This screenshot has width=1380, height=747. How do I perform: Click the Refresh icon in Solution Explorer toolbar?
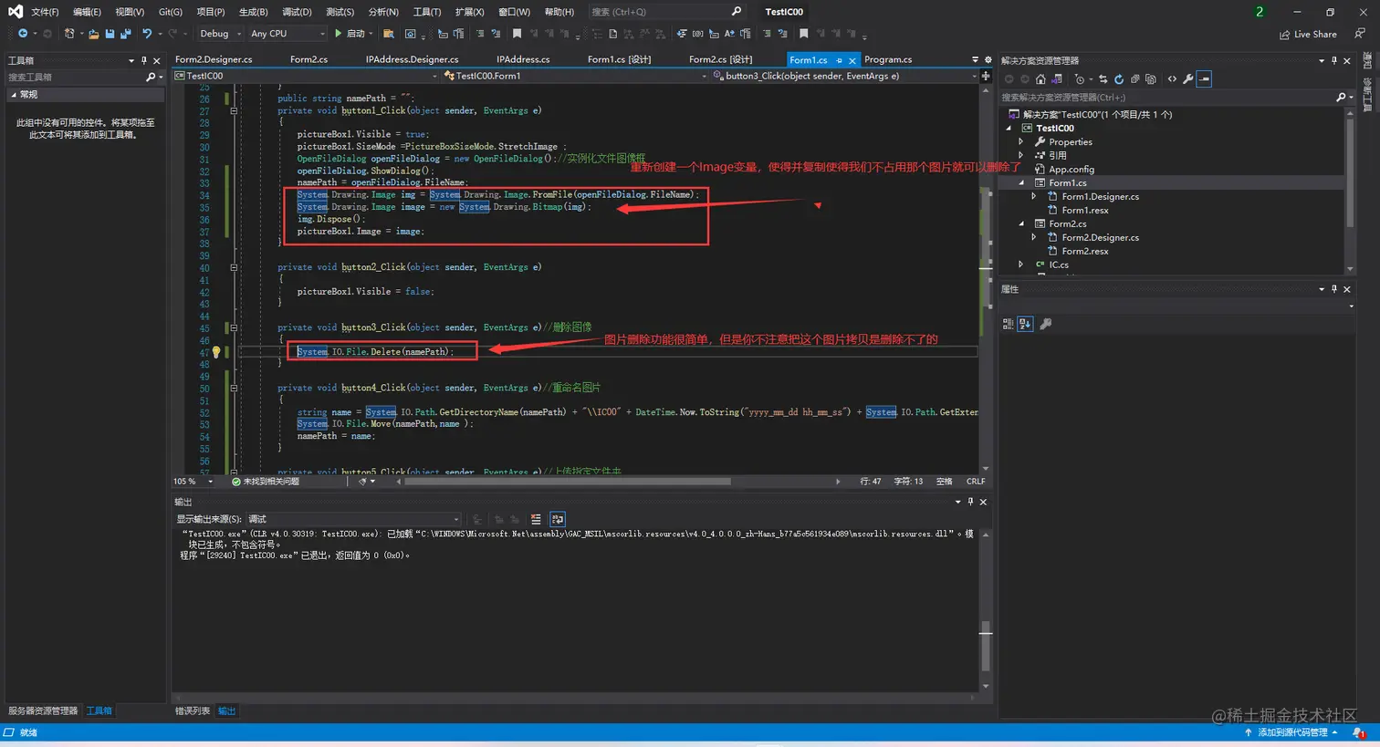pyautogui.click(x=1119, y=79)
